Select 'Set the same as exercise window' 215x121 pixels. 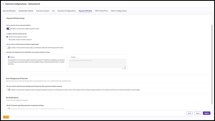[x=7, y=37]
